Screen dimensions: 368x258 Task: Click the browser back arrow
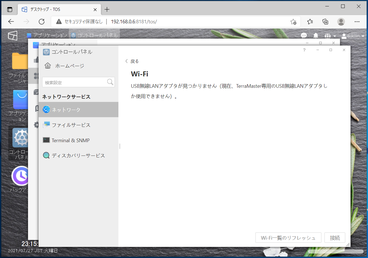click(x=11, y=22)
